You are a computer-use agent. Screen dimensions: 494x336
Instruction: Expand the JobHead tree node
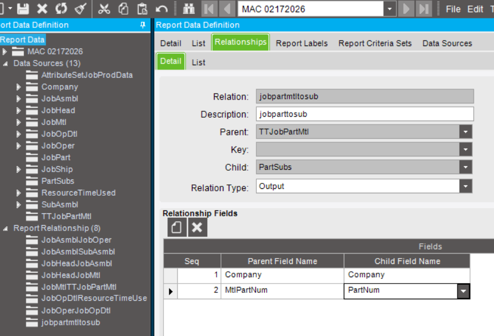tap(18, 110)
